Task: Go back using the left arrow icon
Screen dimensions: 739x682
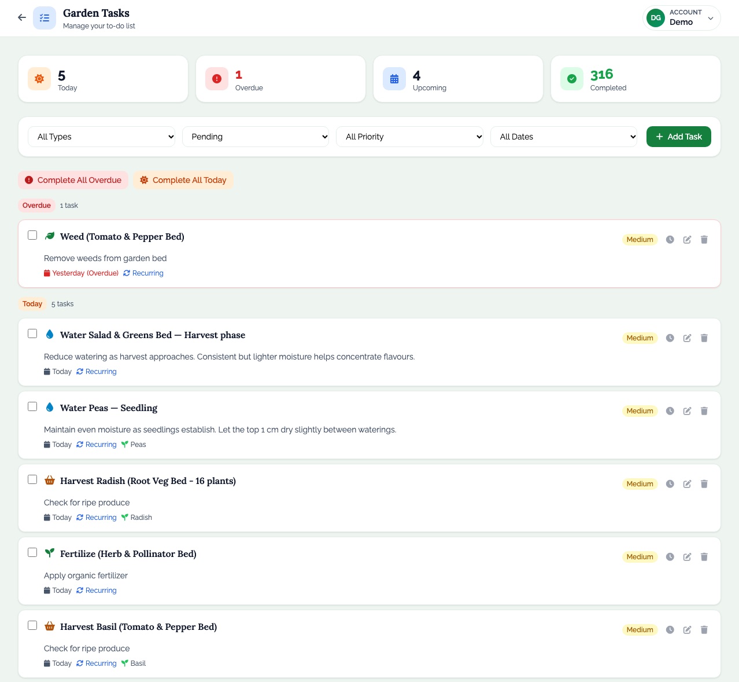Action: point(22,18)
